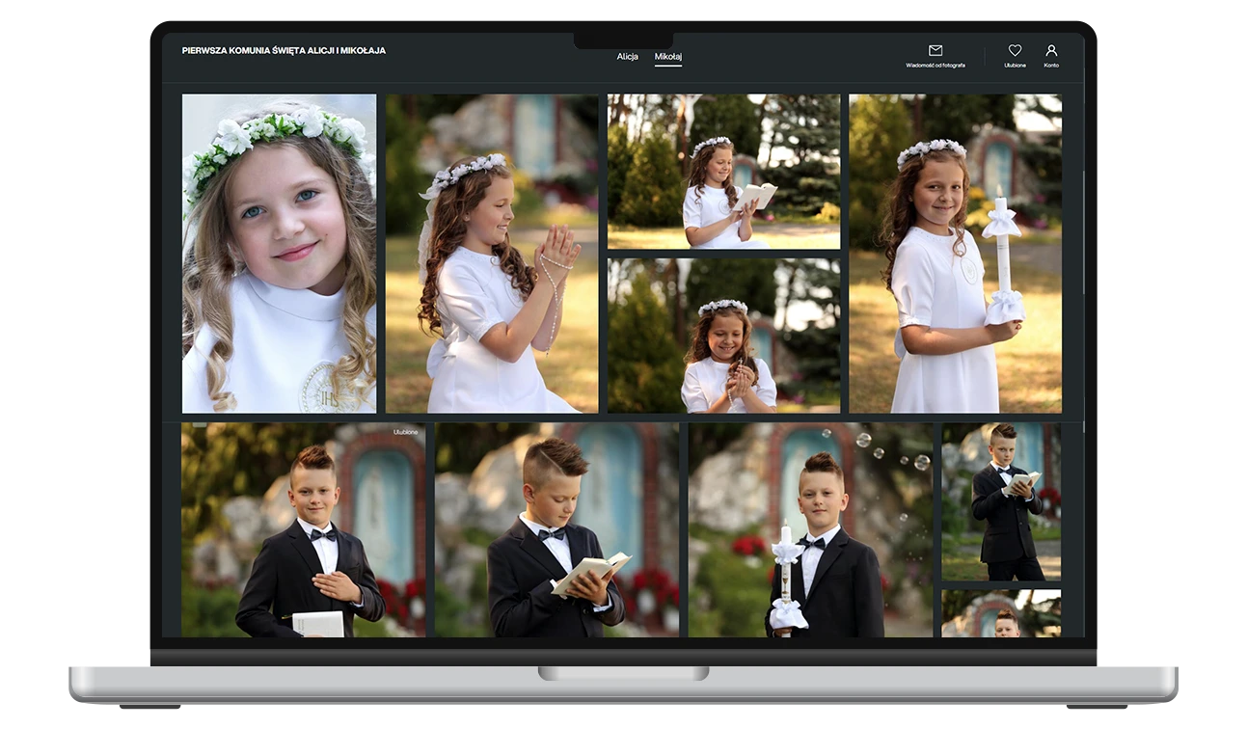Open close-up photo of boy reading book

point(556,529)
